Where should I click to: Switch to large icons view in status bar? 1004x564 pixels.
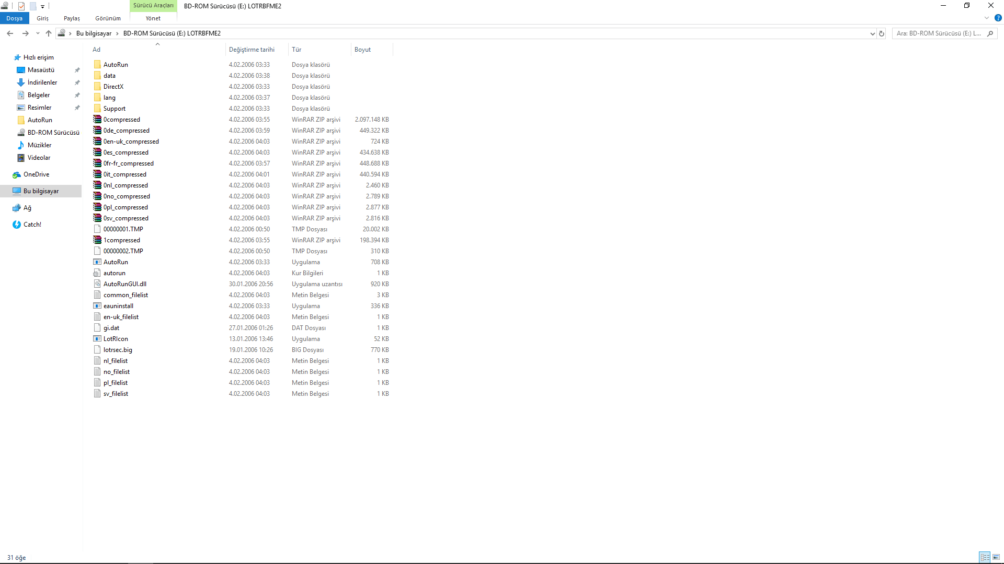[x=996, y=557]
